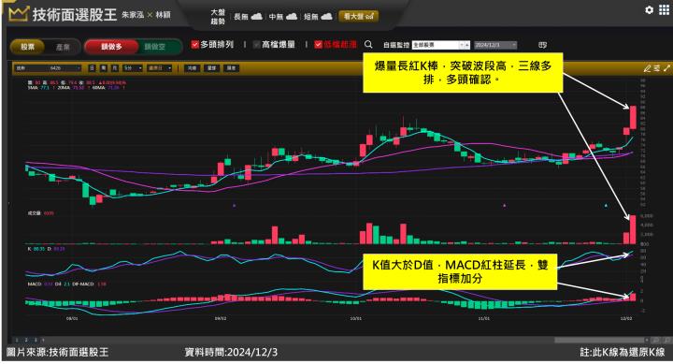Click the 12/02 date axis label
The image size is (673, 364).
[626, 318]
